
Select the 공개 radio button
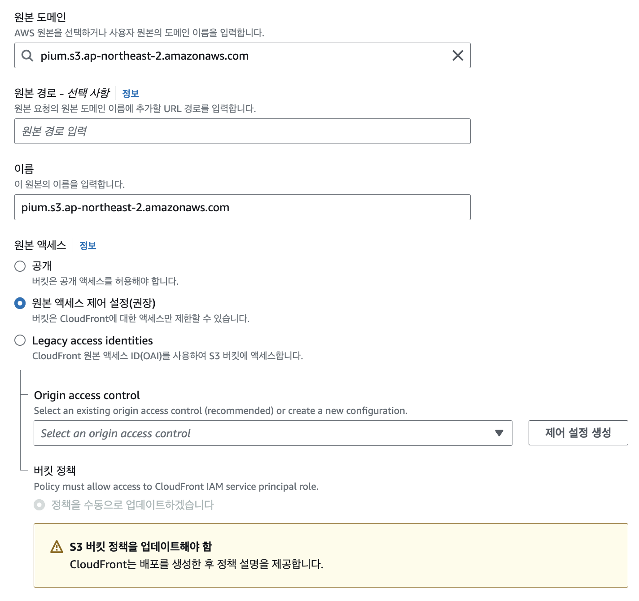20,266
